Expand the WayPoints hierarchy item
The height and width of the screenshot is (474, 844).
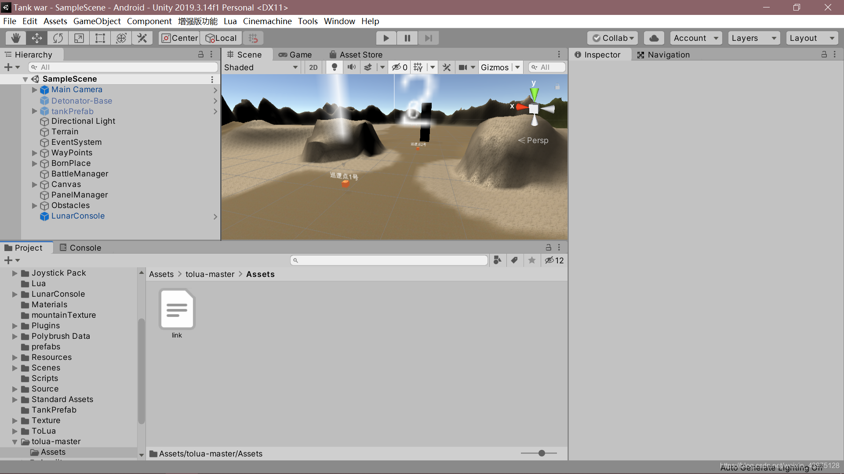pyautogui.click(x=35, y=153)
